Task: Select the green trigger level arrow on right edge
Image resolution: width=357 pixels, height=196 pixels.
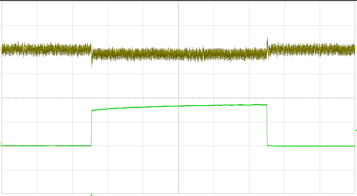Action: (356, 130)
